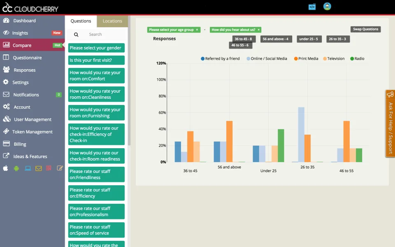The image size is (395, 247).
Task: Click the yellow email envelope icon
Action: (39, 168)
